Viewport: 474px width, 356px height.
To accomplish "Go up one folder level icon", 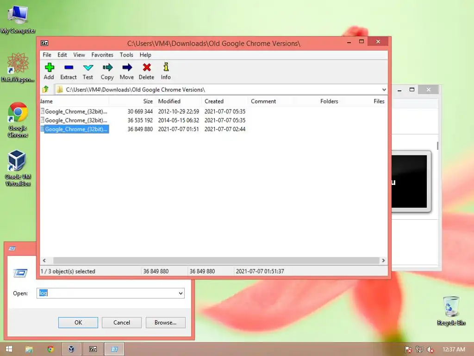I will pyautogui.click(x=45, y=89).
